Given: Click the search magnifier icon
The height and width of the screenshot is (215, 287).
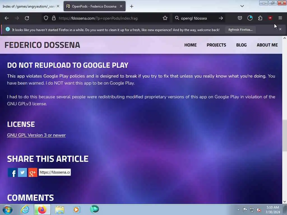Looking at the screenshot, I should coord(177,18).
